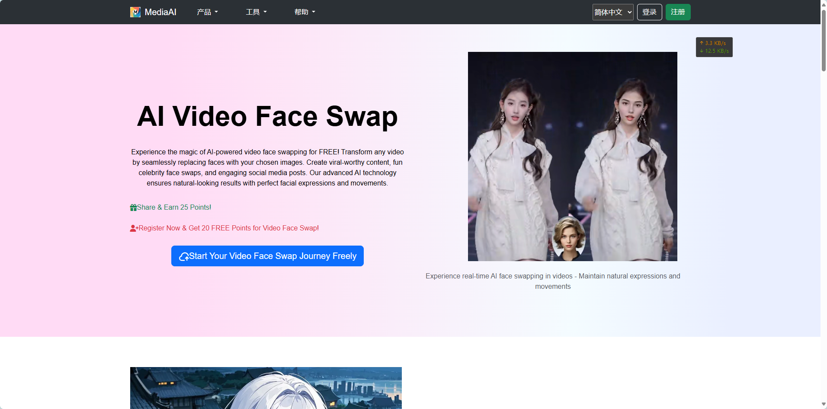Click the MediaAI logo icon
The height and width of the screenshot is (409, 827).
coord(135,12)
